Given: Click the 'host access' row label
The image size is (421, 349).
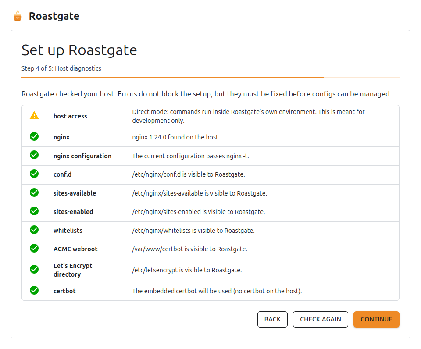Looking at the screenshot, I should click(70, 116).
